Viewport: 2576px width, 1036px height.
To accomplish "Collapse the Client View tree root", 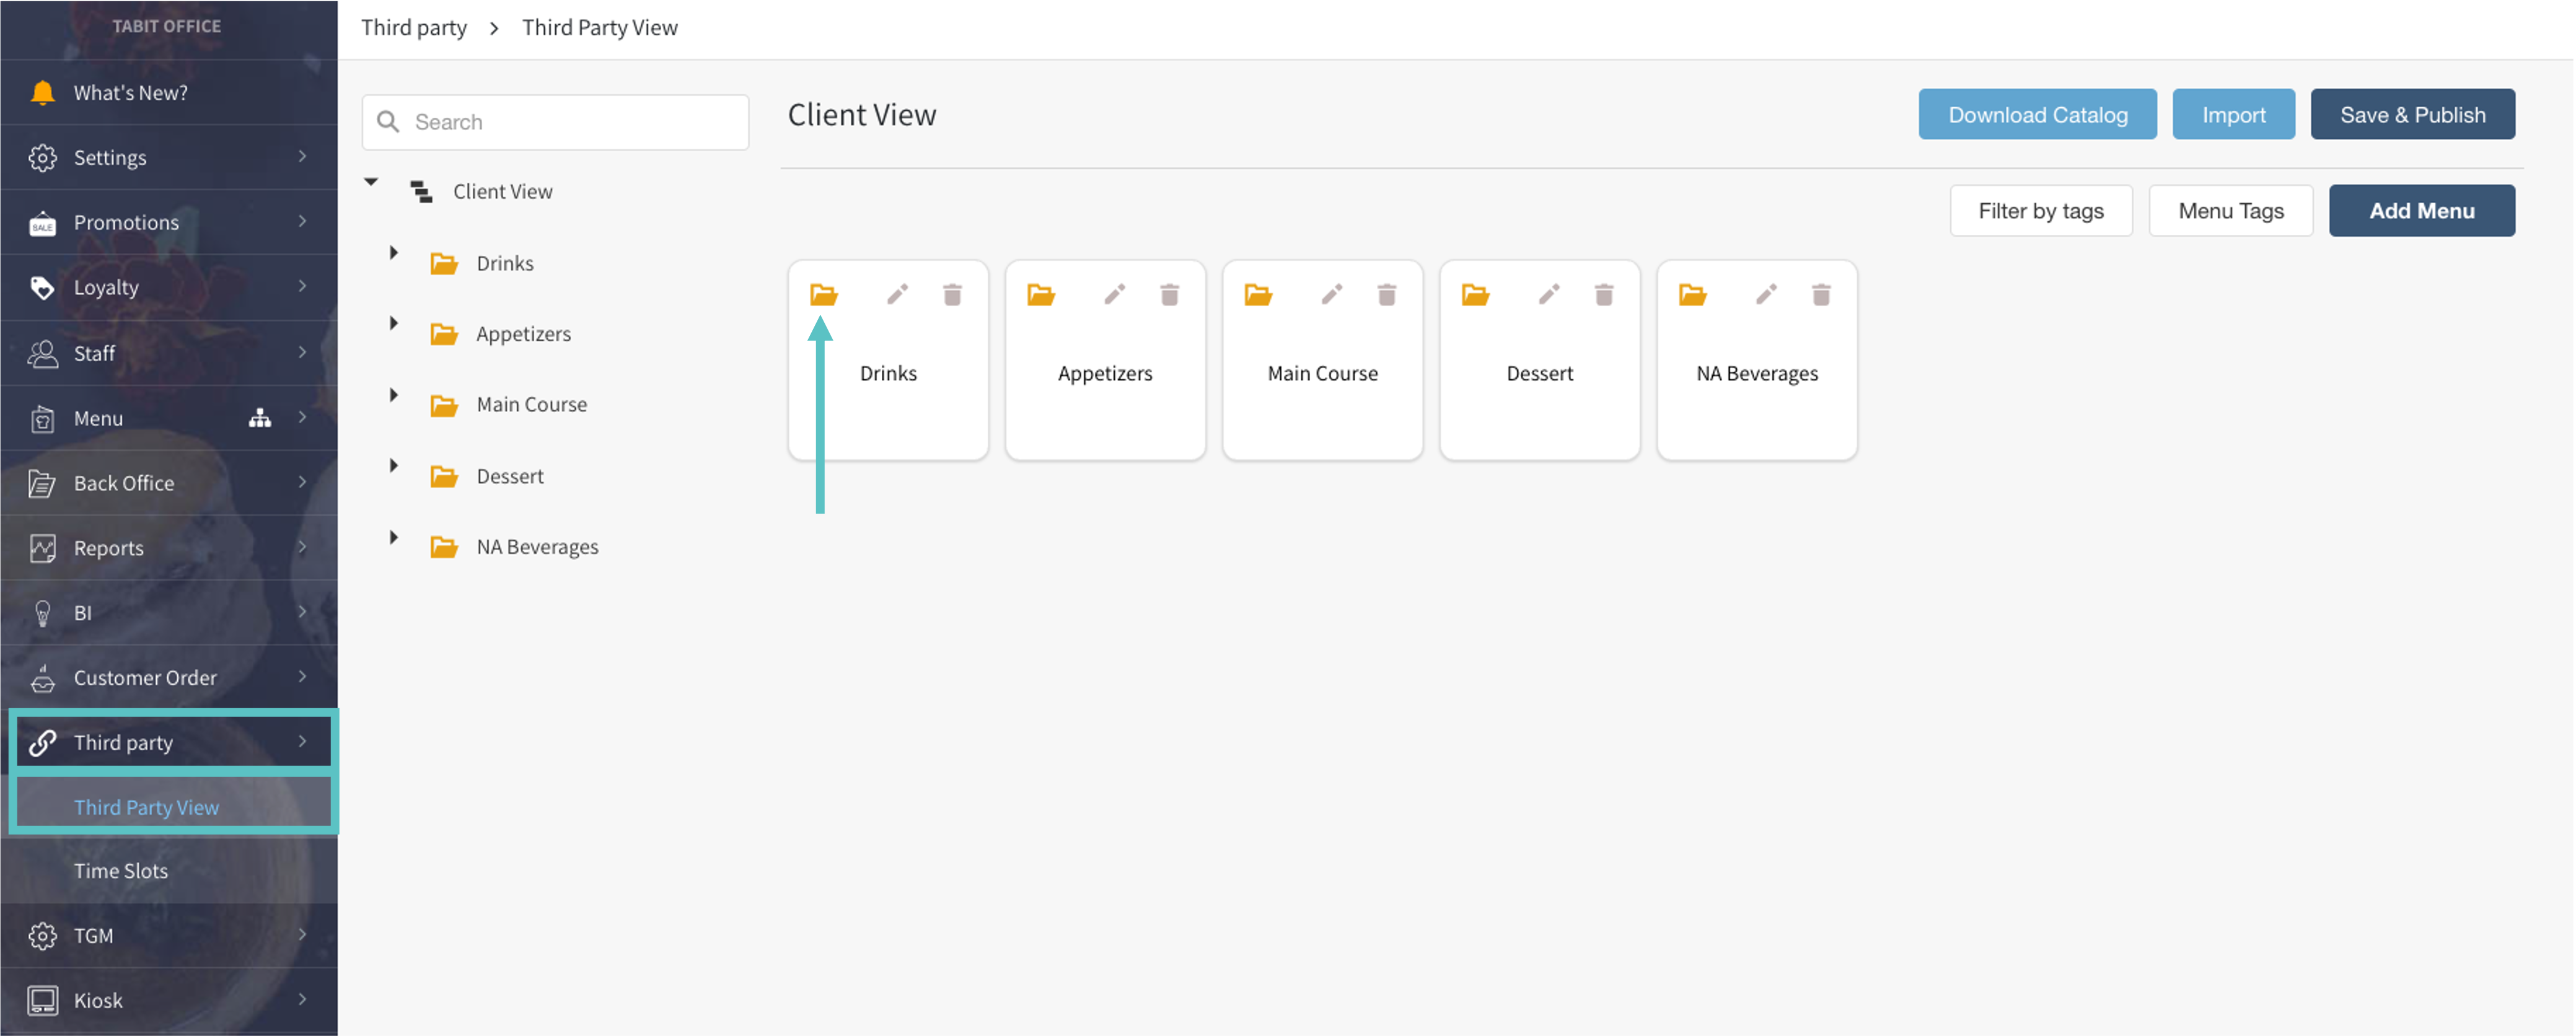I will (371, 182).
